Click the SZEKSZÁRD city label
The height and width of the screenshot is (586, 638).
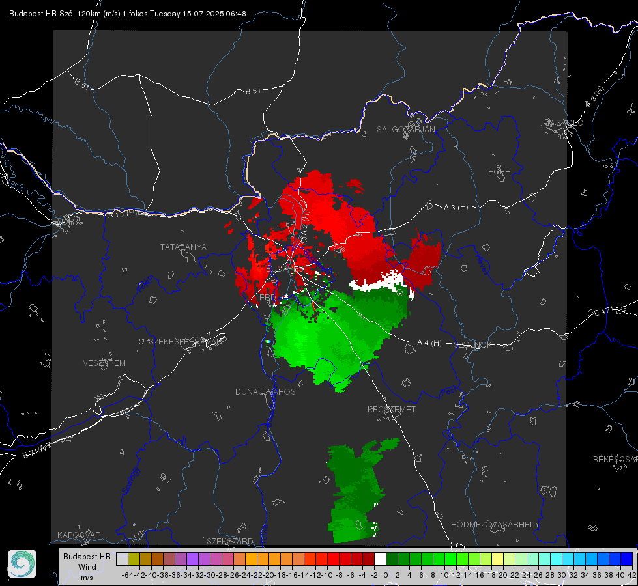tap(230, 541)
